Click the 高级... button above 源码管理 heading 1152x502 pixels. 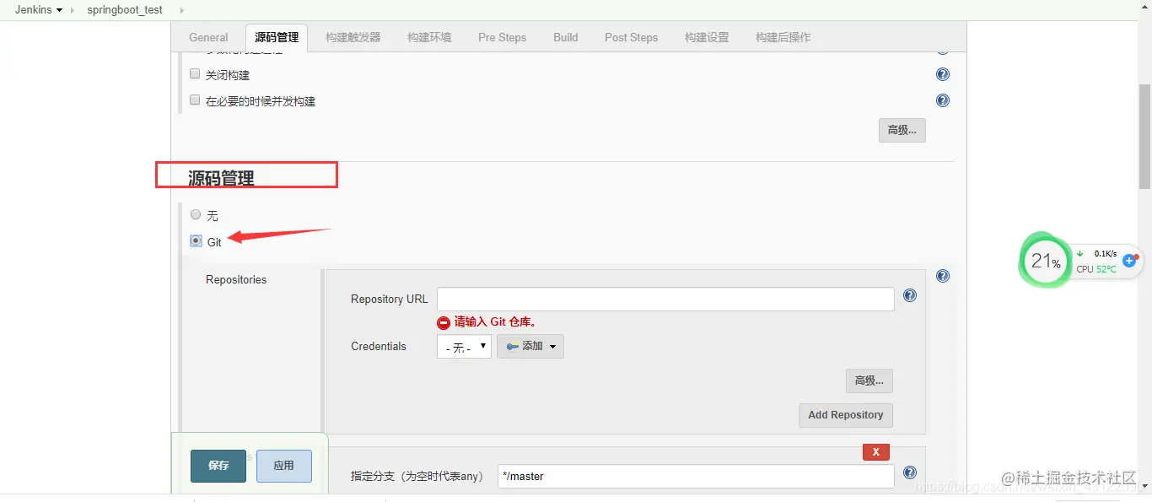click(902, 130)
